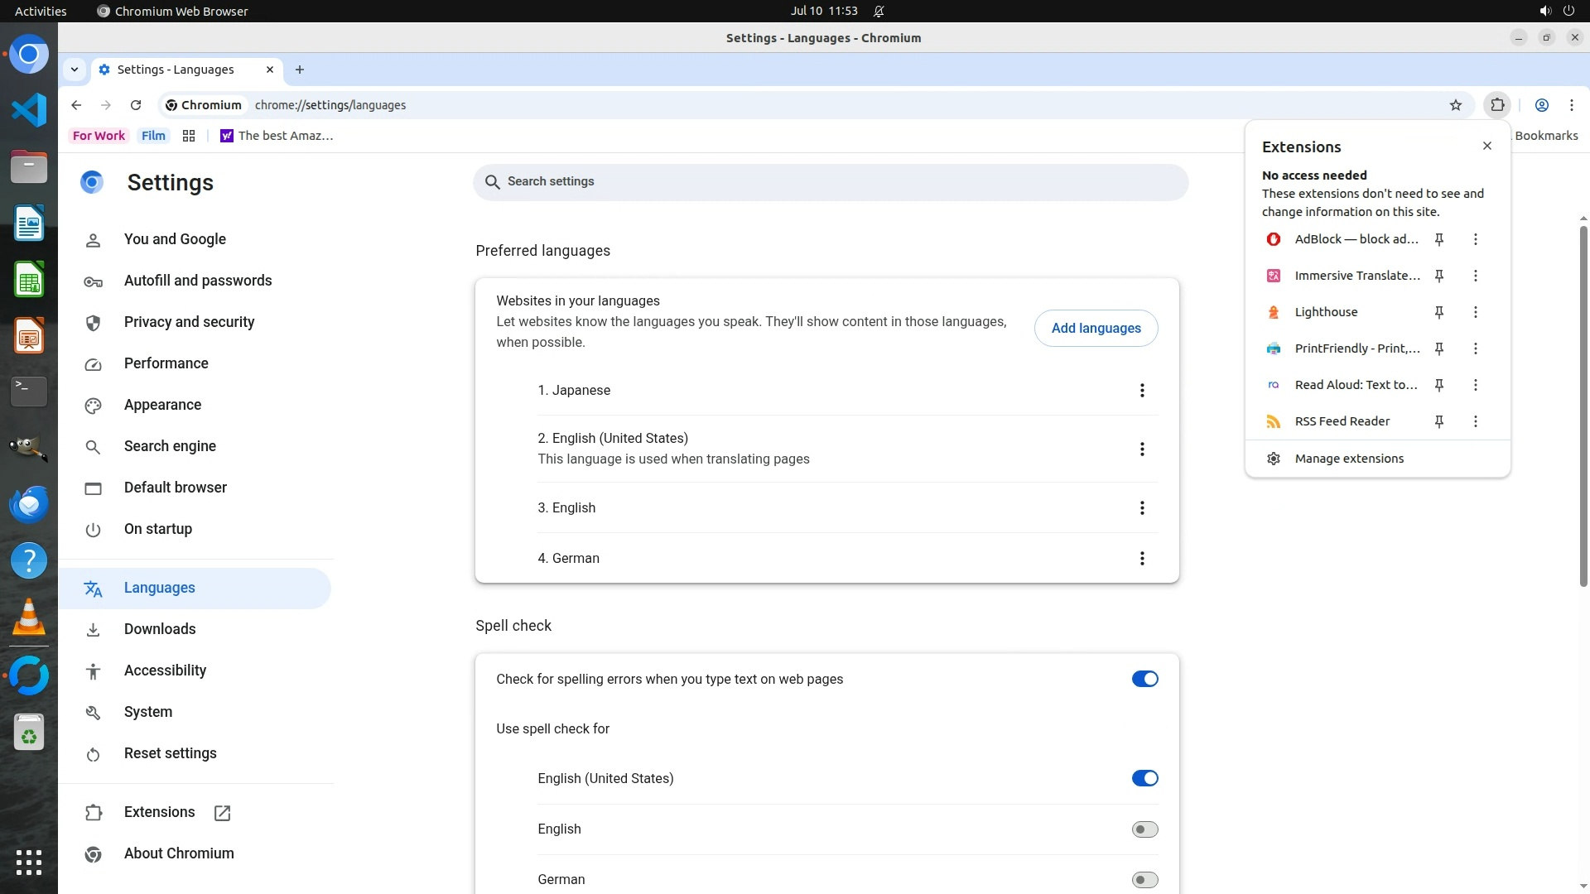Open the Chromium profile avatar icon
The image size is (1590, 894).
click(1542, 105)
